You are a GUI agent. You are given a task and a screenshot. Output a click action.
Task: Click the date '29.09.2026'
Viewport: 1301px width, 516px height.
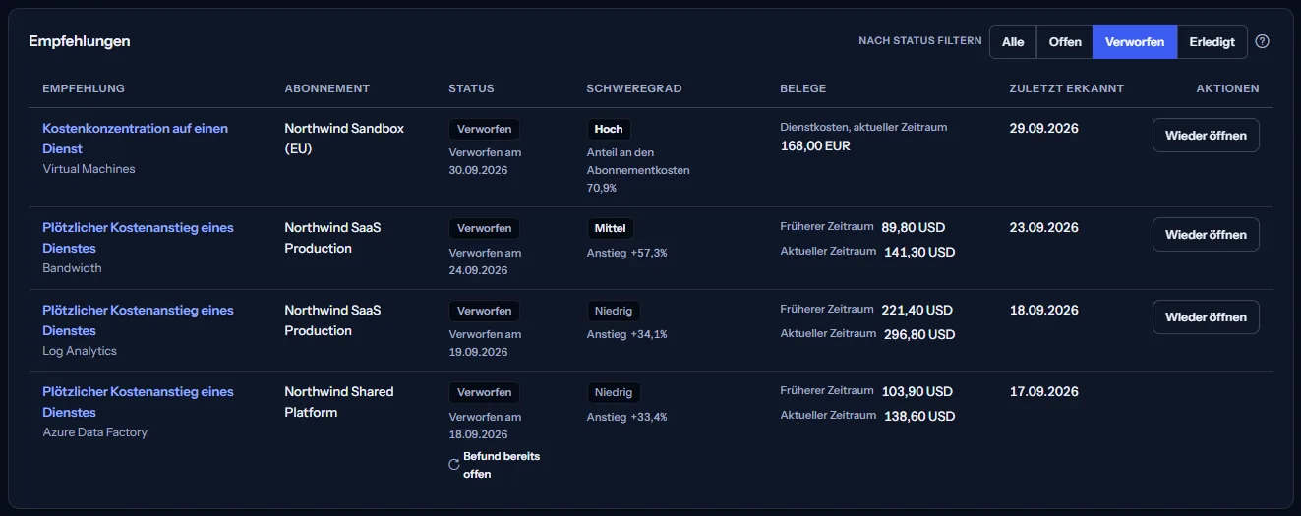tap(1043, 128)
